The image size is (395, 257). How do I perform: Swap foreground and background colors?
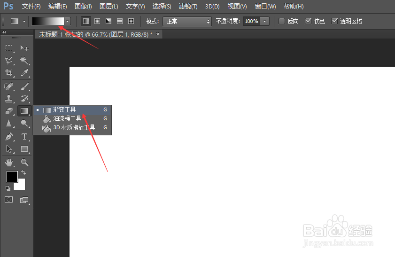(23, 172)
